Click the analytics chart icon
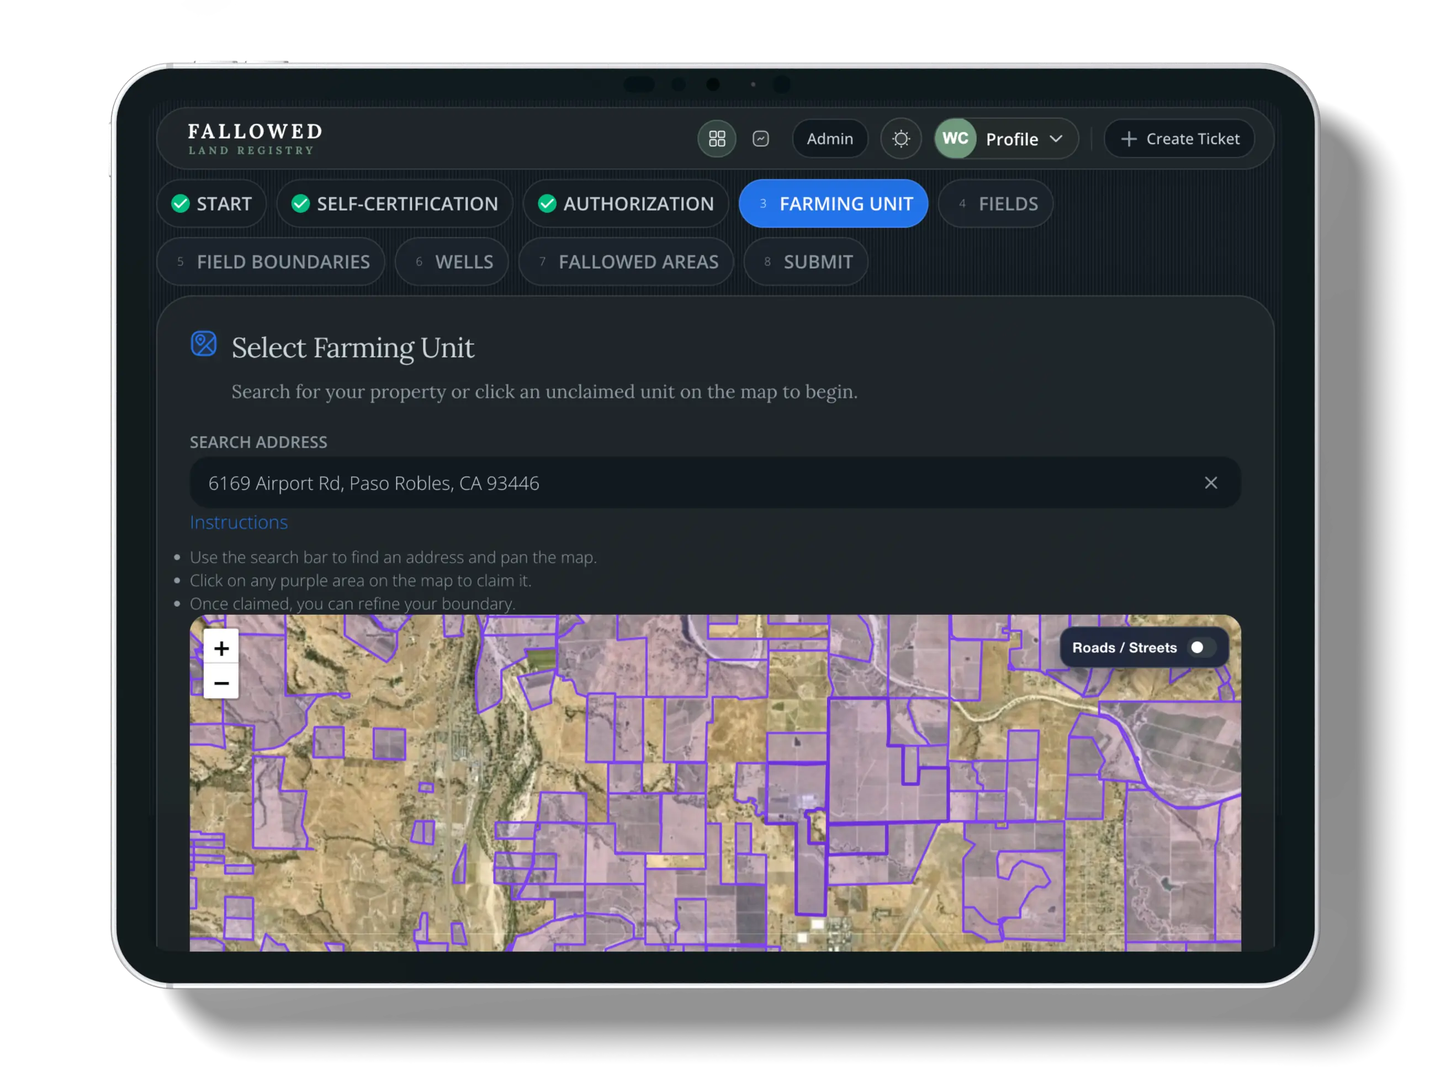Image resolution: width=1435 pixels, height=1071 pixels. tap(760, 139)
